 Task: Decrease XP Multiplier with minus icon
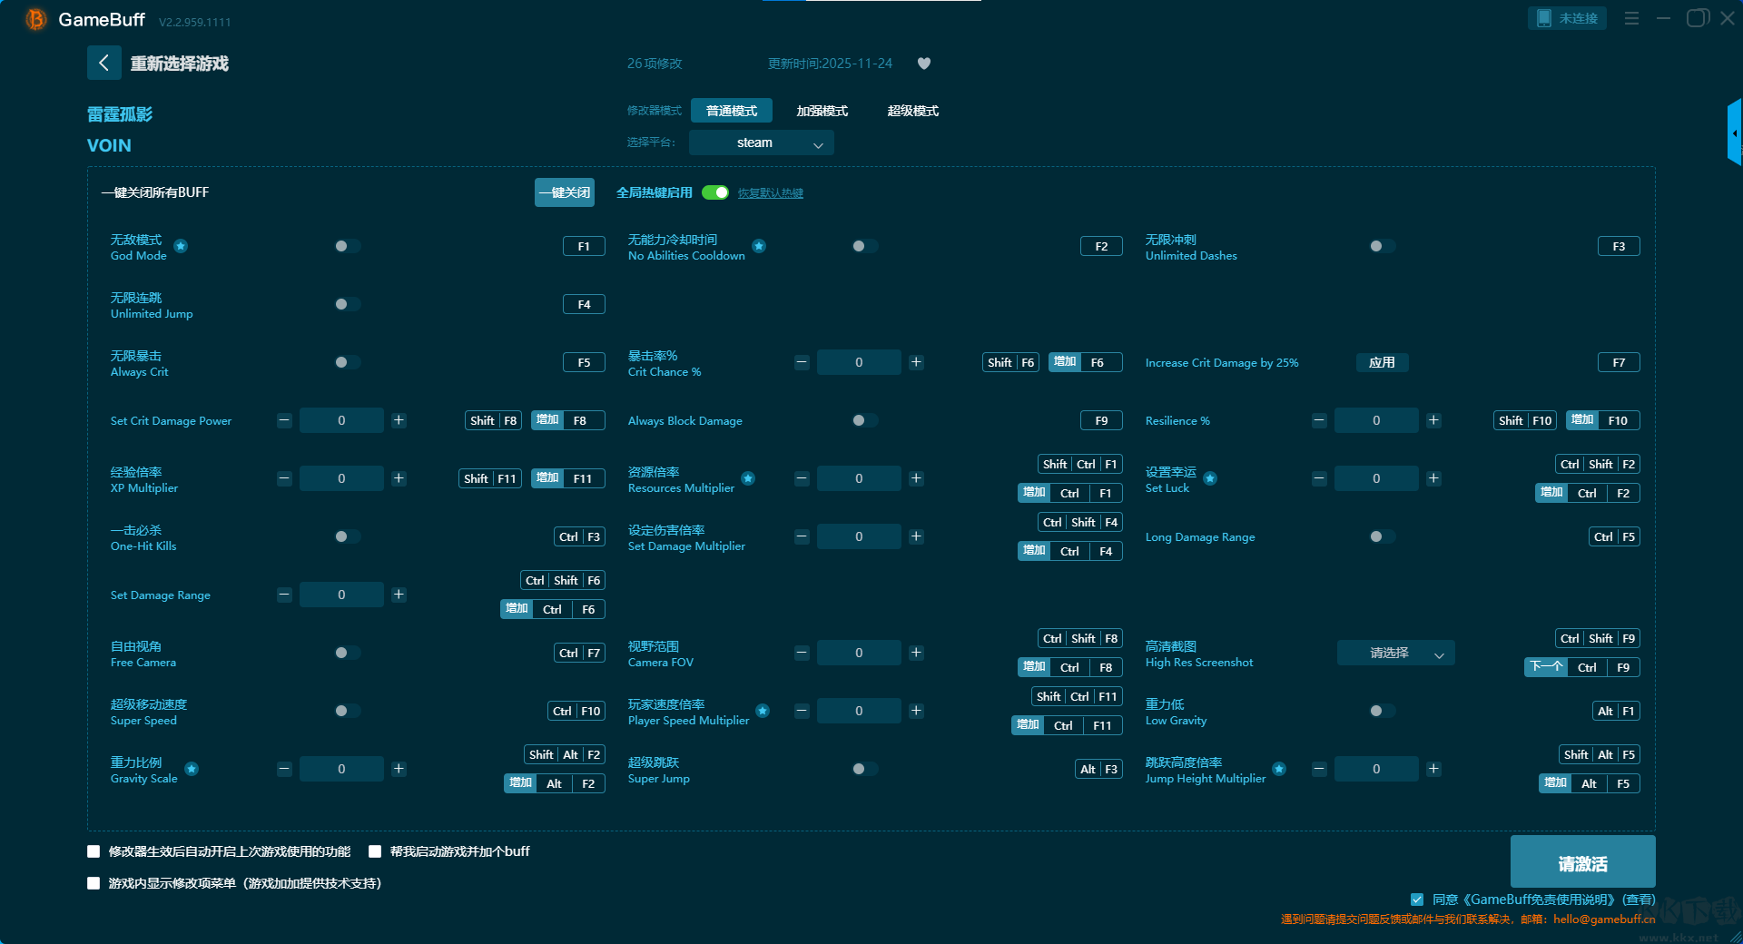coord(284,478)
